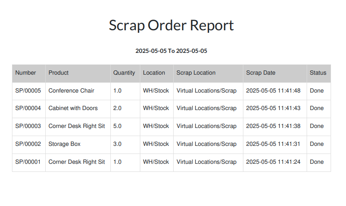The height and width of the screenshot is (206, 346).
Task: Click the Scrap Date column header
Action: coord(260,73)
